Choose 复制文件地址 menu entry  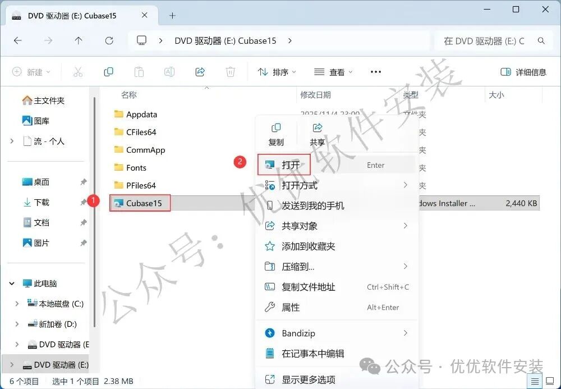point(337,287)
